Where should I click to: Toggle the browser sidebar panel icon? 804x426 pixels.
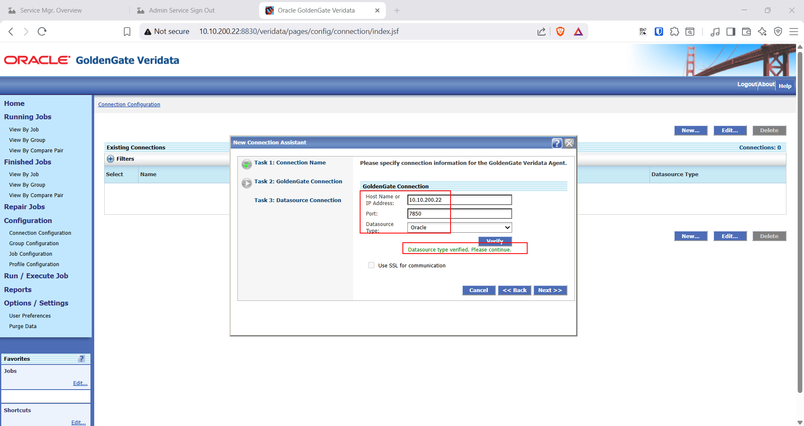click(x=731, y=31)
